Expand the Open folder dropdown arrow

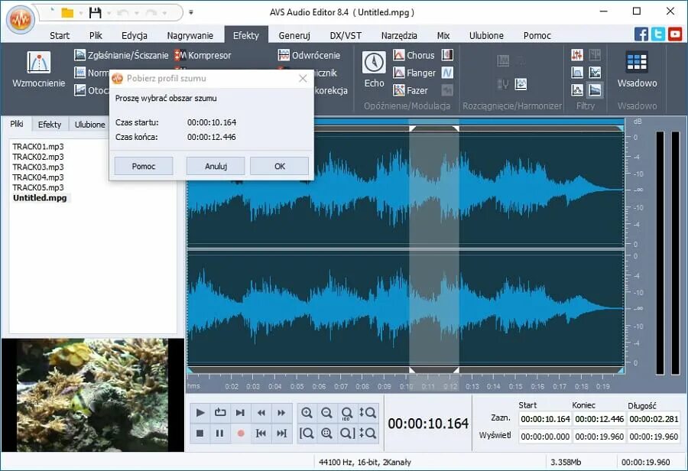coord(81,13)
